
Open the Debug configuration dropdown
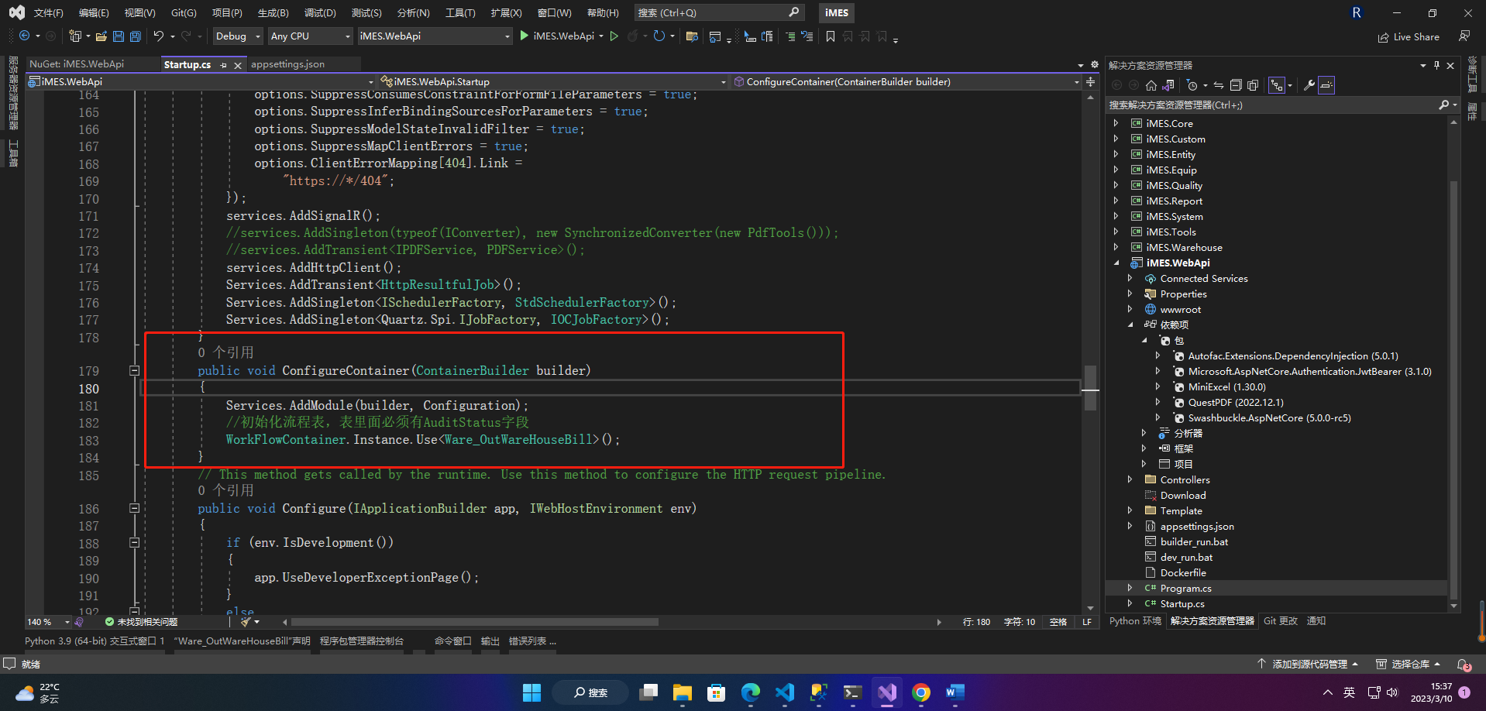[237, 36]
